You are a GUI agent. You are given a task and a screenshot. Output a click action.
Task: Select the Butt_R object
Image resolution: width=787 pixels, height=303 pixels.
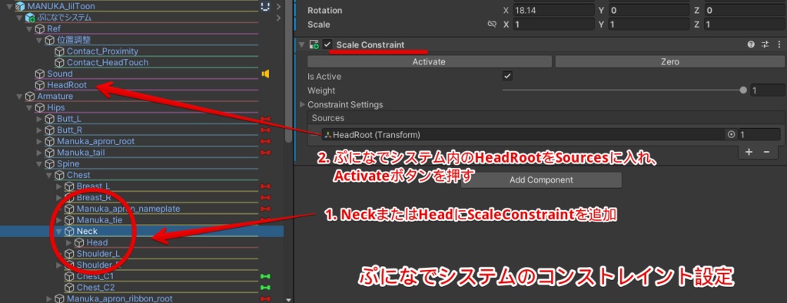point(69,130)
